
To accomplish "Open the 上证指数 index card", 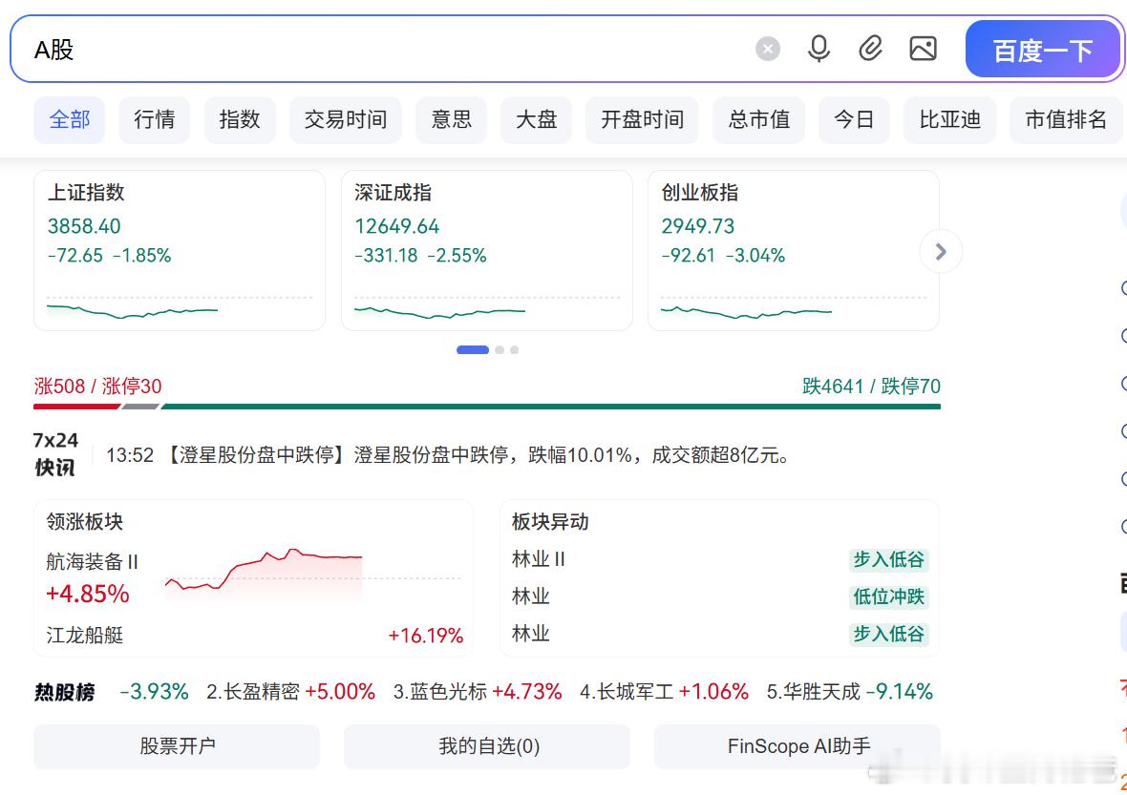I will tap(179, 250).
